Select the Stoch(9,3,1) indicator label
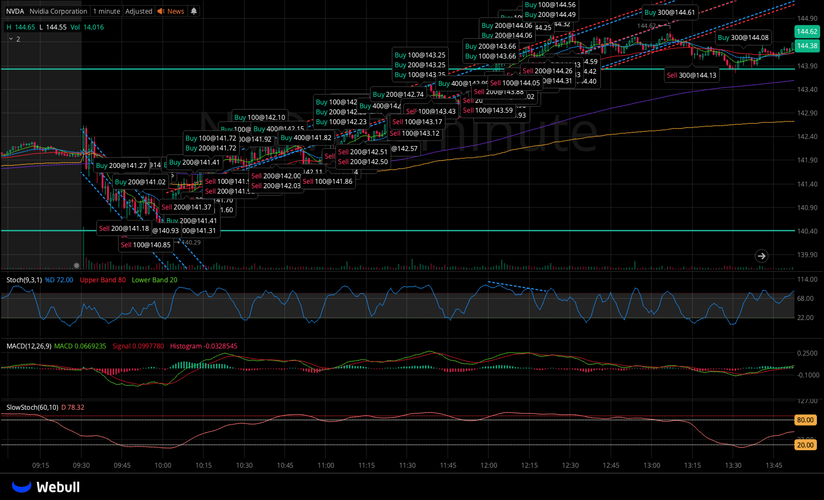The image size is (824, 500). click(x=24, y=280)
